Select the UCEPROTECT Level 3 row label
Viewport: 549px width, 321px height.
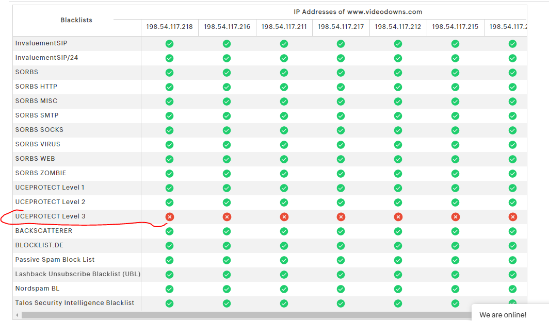click(50, 216)
